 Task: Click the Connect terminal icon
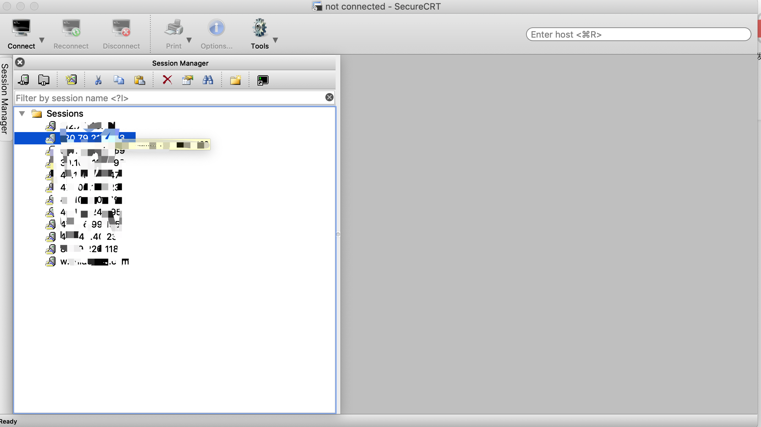coord(21,28)
